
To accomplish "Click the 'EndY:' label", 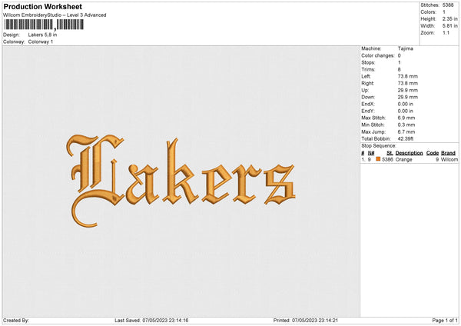I will click(x=368, y=111).
